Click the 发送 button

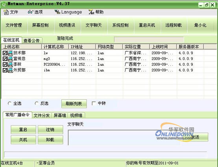coord(196,137)
